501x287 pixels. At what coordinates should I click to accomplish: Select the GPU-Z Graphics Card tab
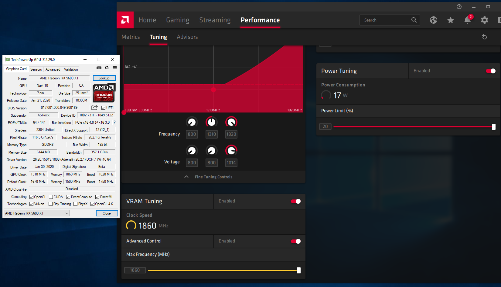point(16,69)
